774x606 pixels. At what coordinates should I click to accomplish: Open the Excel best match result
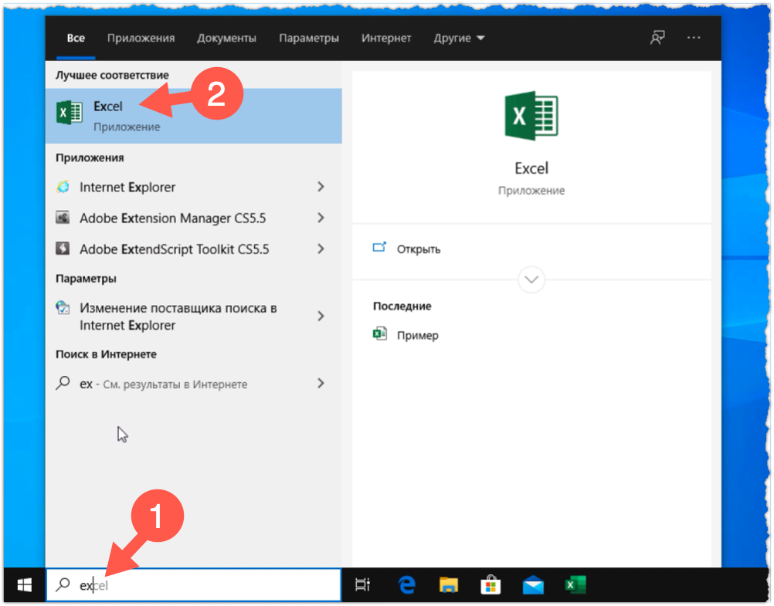[x=193, y=116]
